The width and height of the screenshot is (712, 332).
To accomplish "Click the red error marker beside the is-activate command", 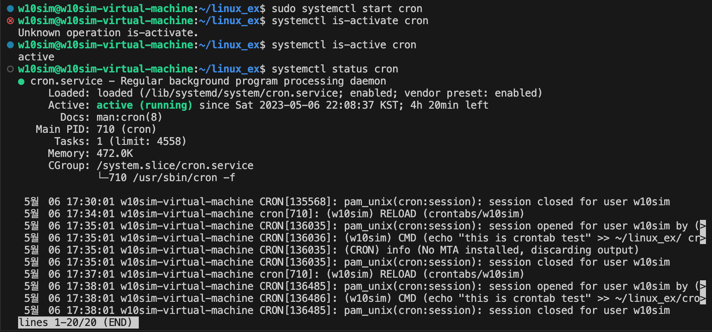I will [10, 21].
